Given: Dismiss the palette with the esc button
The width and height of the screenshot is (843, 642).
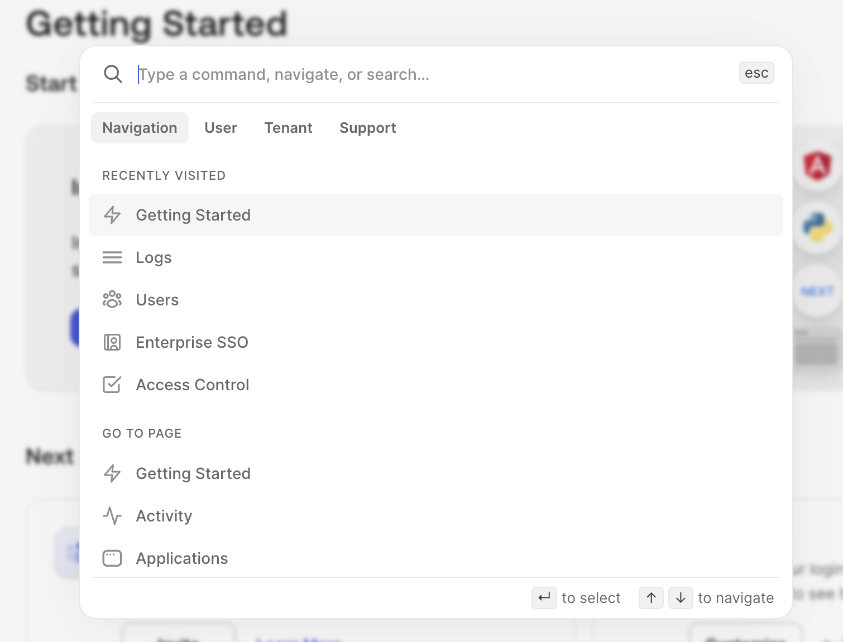Looking at the screenshot, I should [x=756, y=73].
